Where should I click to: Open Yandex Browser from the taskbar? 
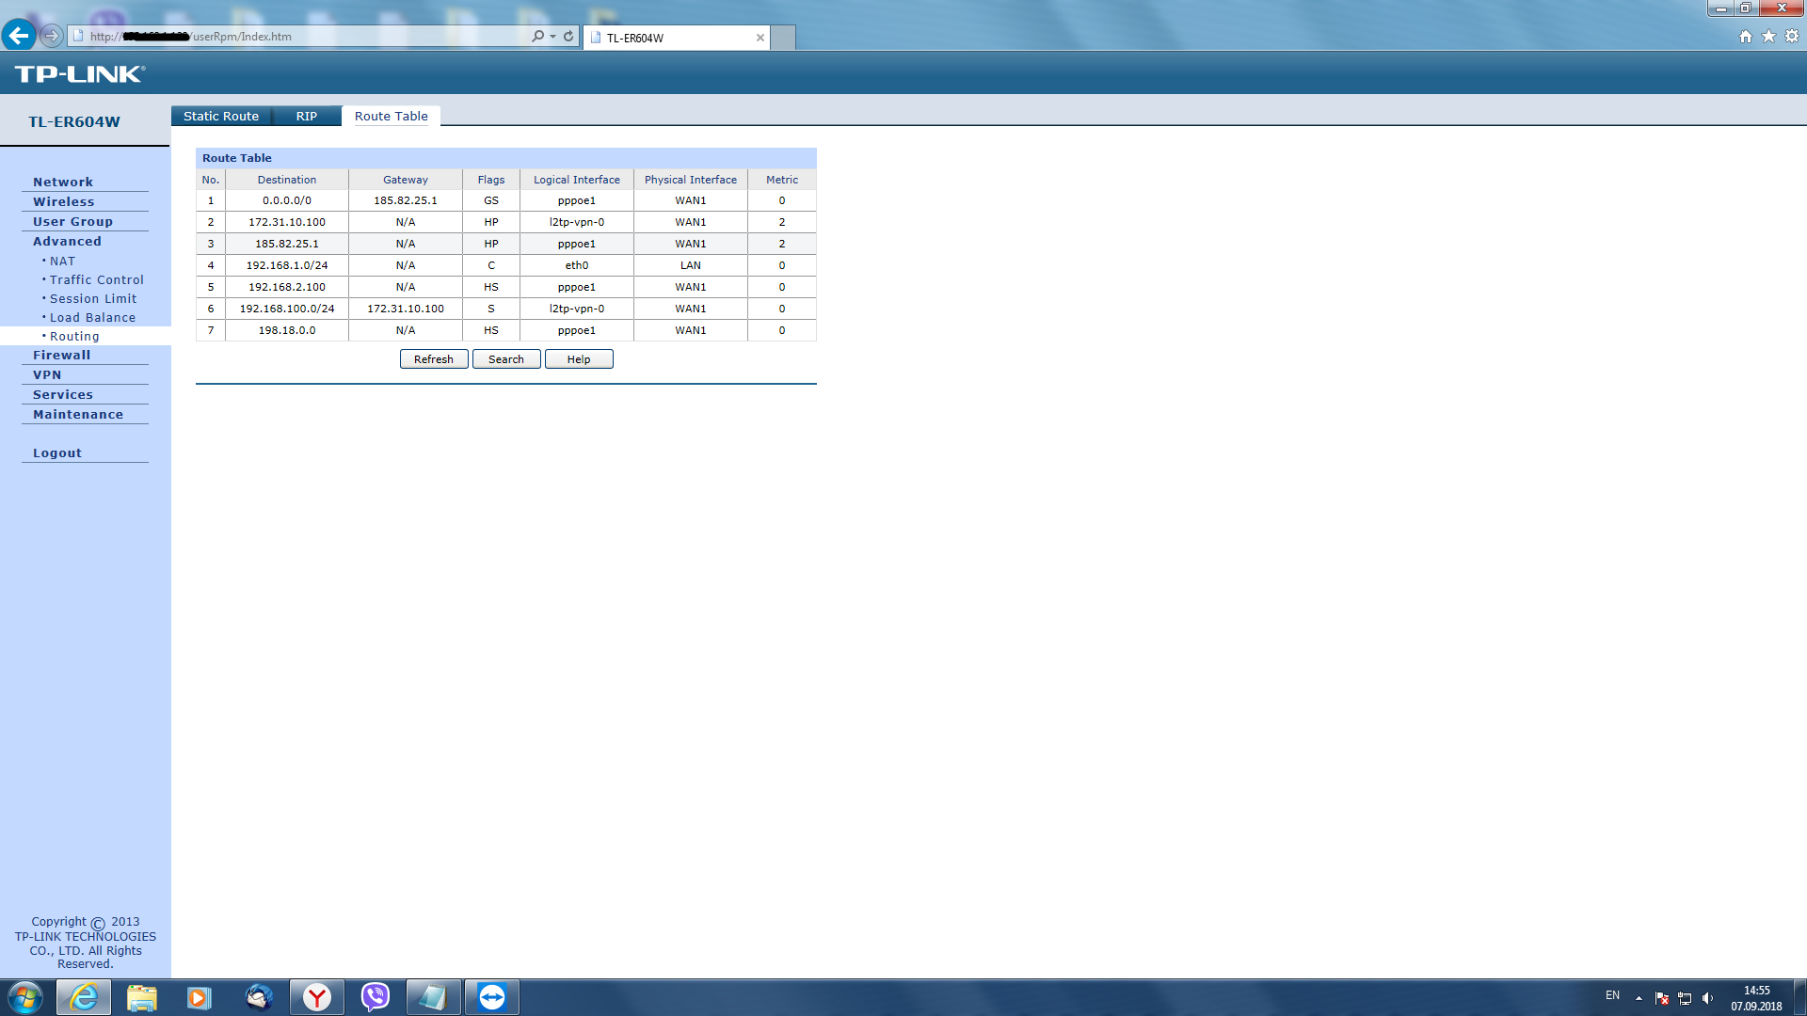317,997
